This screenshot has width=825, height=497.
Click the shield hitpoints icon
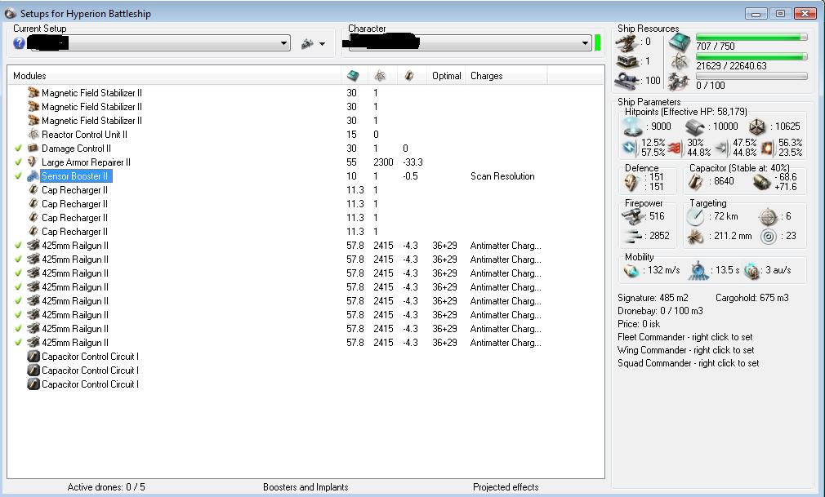click(x=632, y=126)
